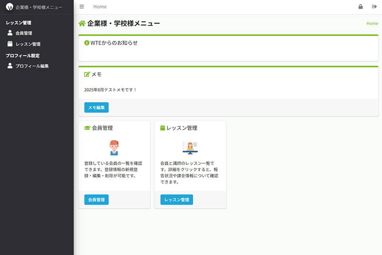Select 会員管理 in the left sidebar
Viewport: 382px width, 255px height.
click(x=23, y=33)
